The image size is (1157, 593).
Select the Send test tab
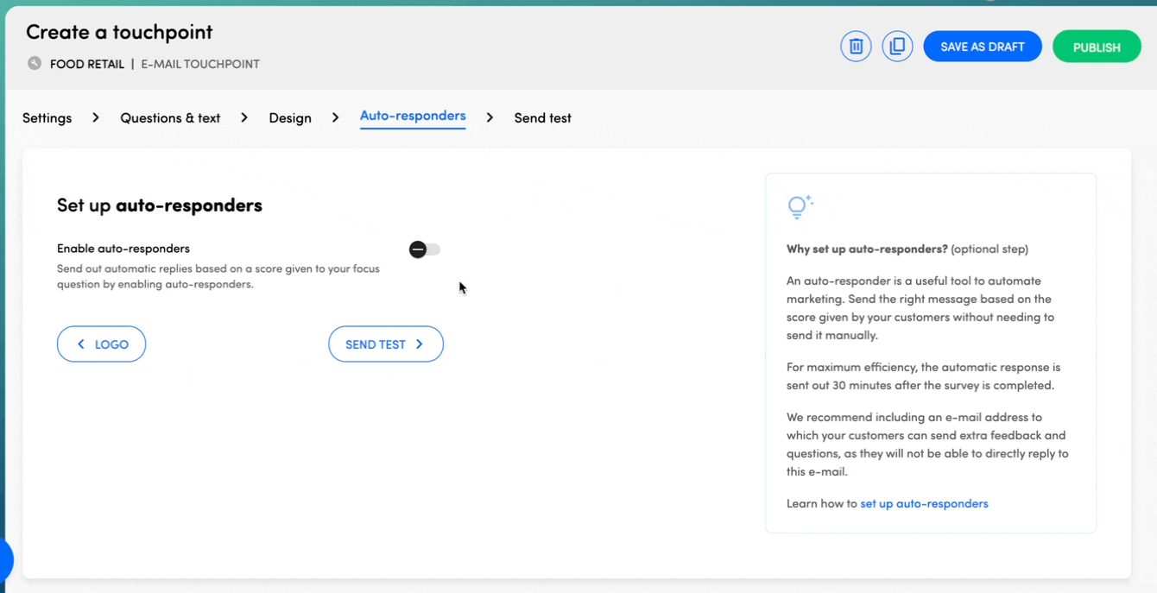pos(542,117)
